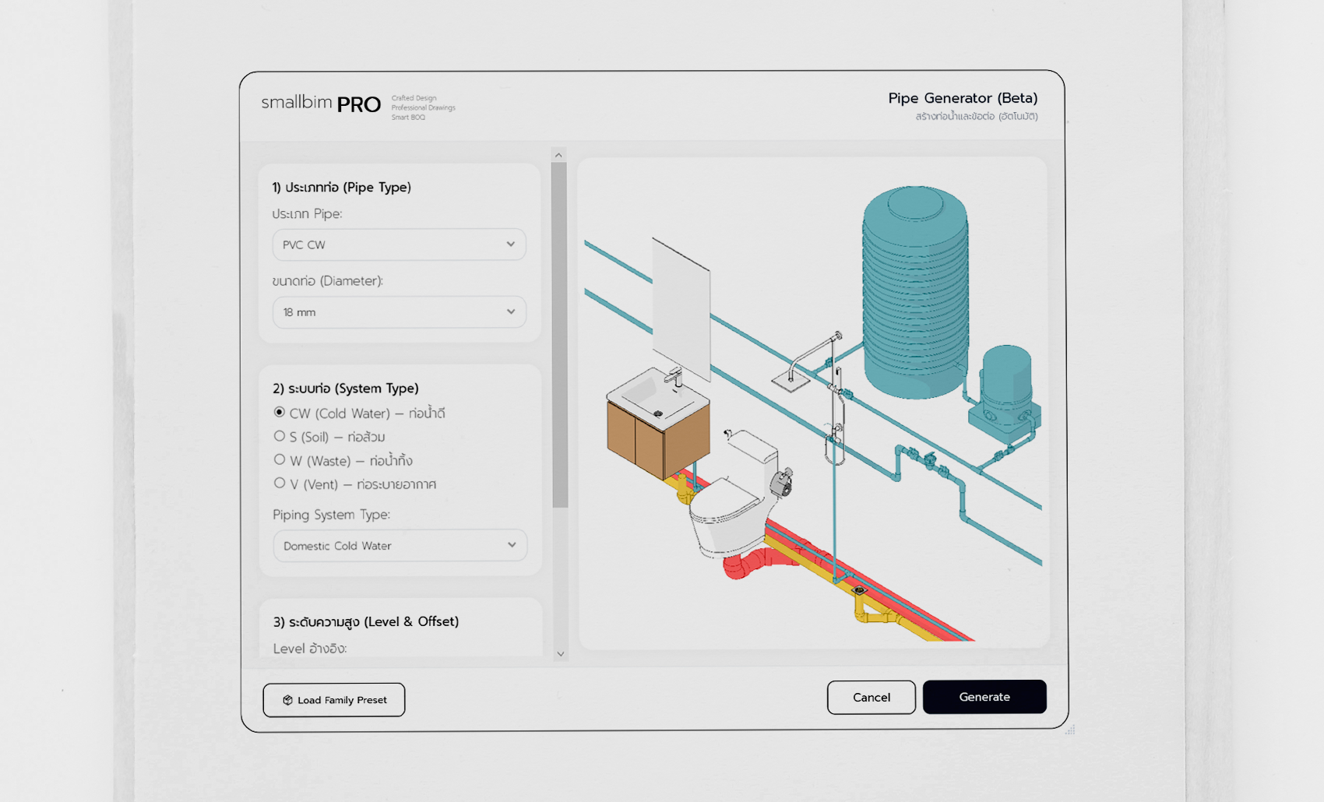Open the Domestic Cold Water dropdown
Image resolution: width=1324 pixels, height=802 pixels.
point(400,546)
